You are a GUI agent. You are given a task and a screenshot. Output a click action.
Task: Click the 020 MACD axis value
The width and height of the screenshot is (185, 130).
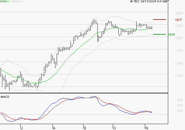180,111
